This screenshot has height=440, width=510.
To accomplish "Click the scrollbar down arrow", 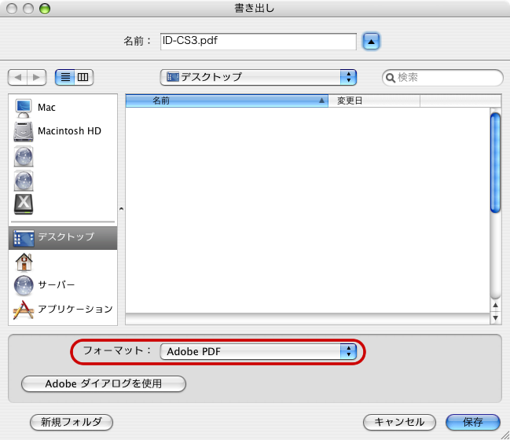I will (x=495, y=317).
